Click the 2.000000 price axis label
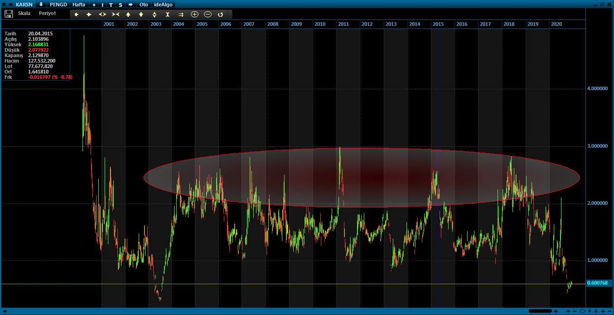Screen dimensions: 614x315 597,203
